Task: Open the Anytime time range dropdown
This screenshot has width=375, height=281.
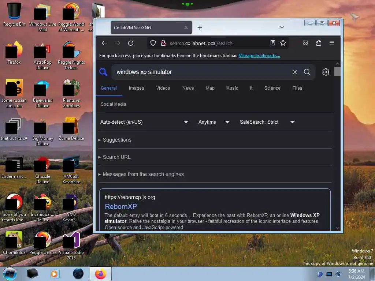Action: [214, 122]
